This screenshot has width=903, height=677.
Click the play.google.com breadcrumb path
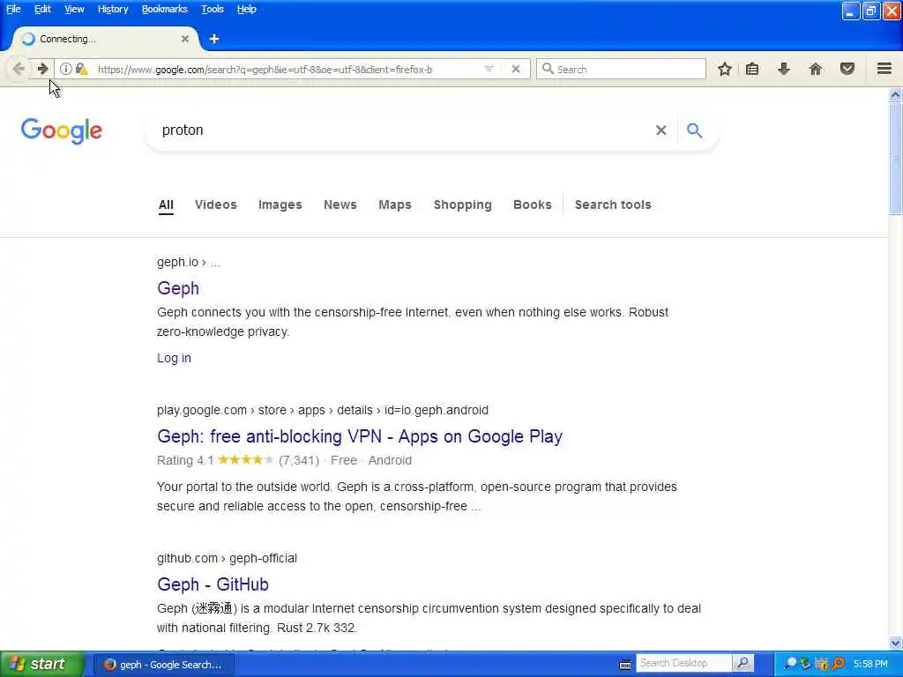tap(323, 411)
